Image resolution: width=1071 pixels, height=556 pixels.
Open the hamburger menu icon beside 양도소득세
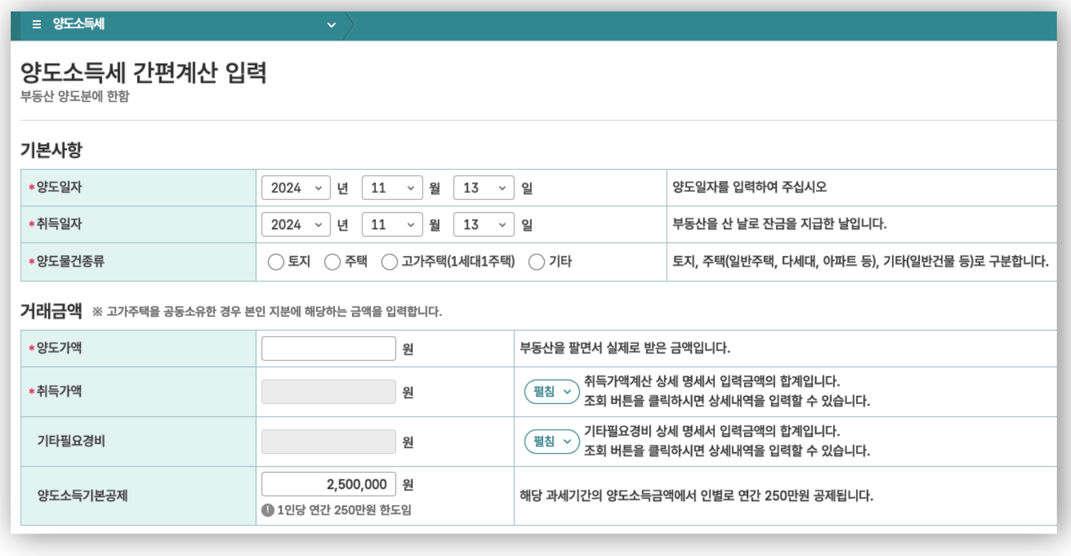tap(37, 24)
